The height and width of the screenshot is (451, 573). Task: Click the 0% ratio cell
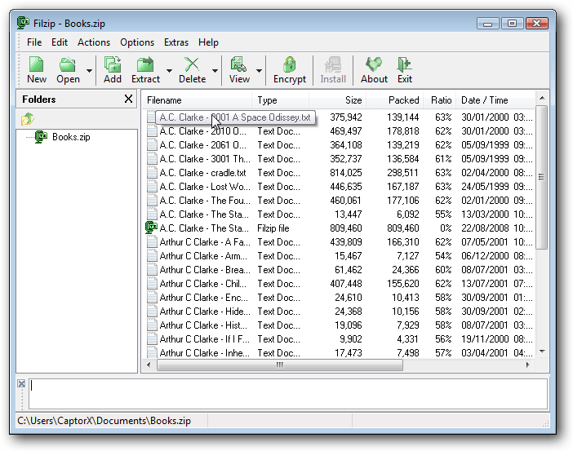click(446, 228)
